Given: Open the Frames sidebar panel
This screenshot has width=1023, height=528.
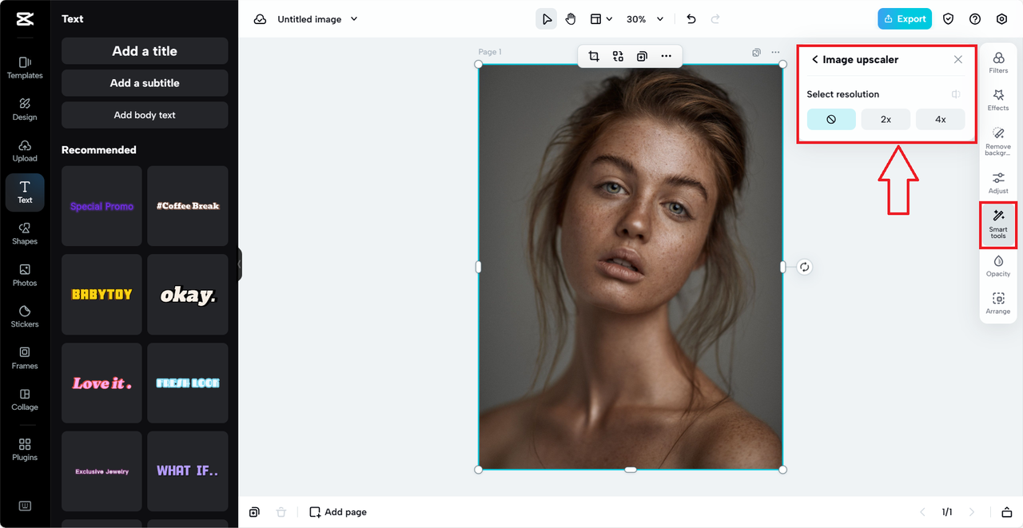Looking at the screenshot, I should 25,358.
